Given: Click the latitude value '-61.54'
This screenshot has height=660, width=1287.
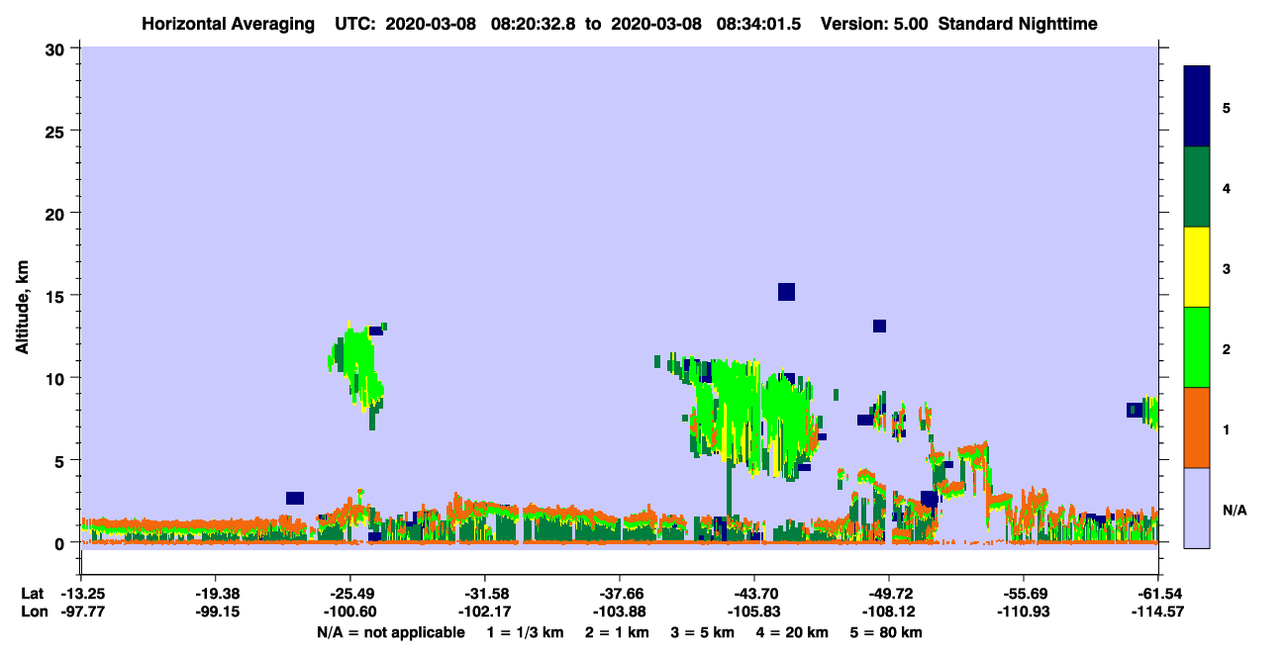Looking at the screenshot, I should [1158, 594].
